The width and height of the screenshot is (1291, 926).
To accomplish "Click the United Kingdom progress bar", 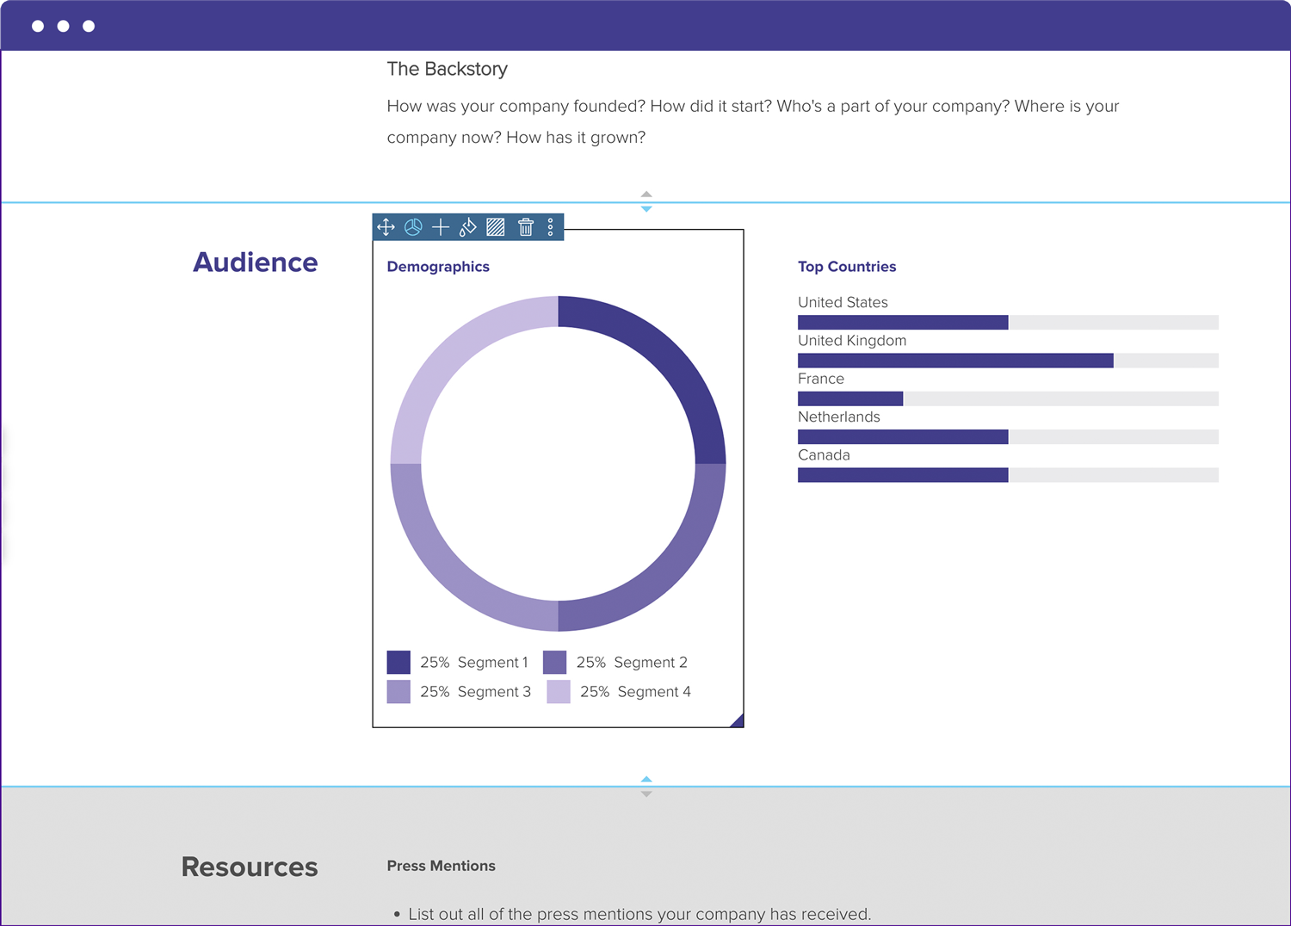I will click(1008, 361).
